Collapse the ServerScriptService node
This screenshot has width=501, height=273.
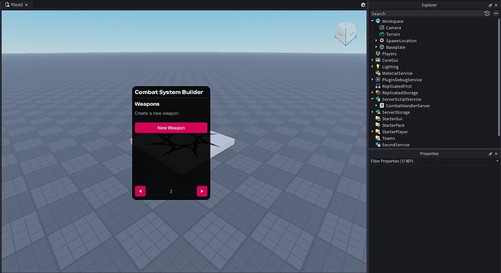[372, 99]
